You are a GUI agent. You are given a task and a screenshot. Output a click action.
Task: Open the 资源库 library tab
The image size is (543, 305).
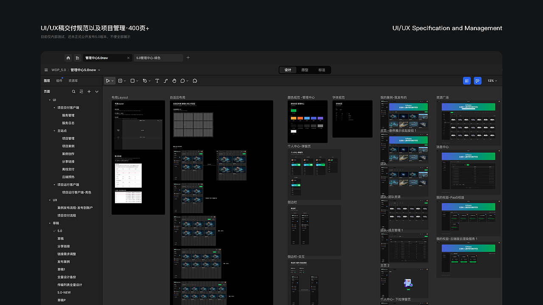73,80
